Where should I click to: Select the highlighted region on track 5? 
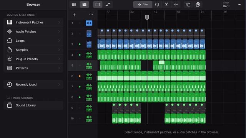click(x=162, y=66)
